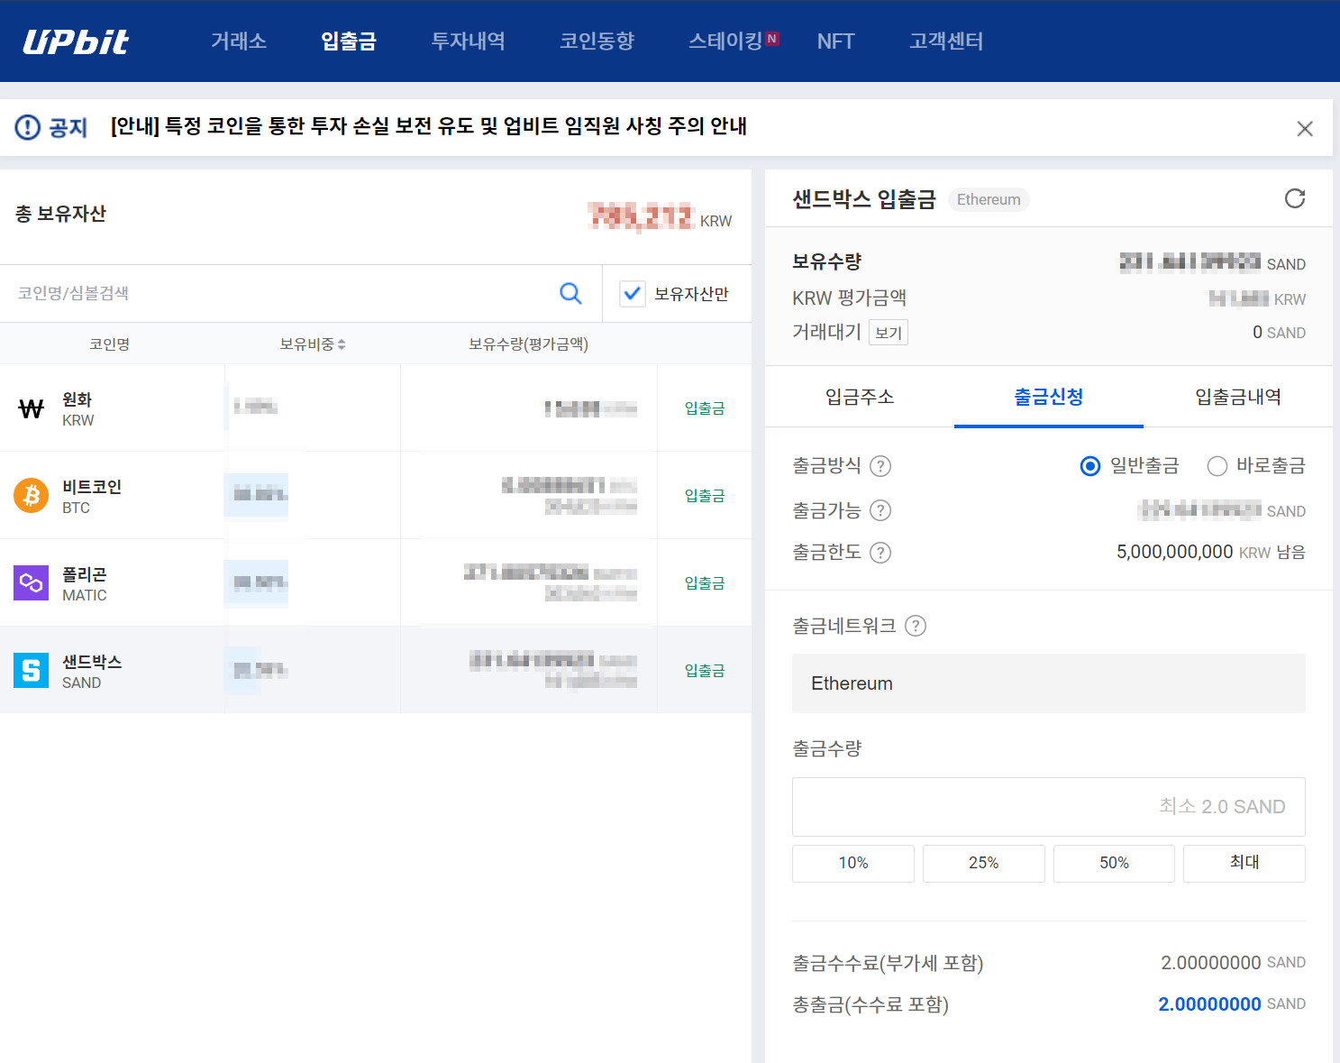
Task: Open the NFT menu
Action: coord(835,41)
